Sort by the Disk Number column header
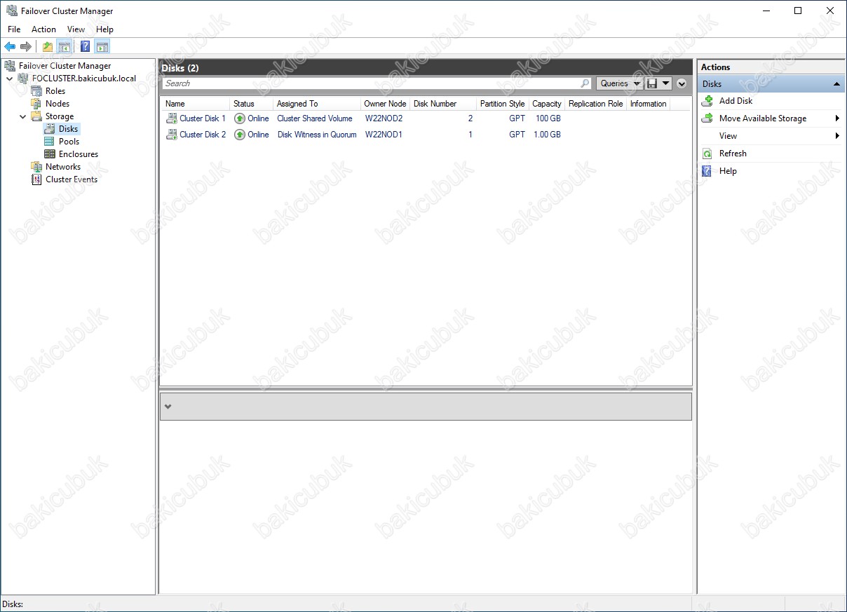Screen dimensions: 847x612 tap(443, 104)
